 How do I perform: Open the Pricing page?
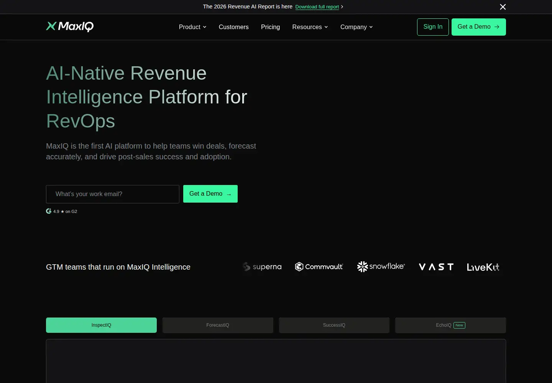click(x=270, y=27)
